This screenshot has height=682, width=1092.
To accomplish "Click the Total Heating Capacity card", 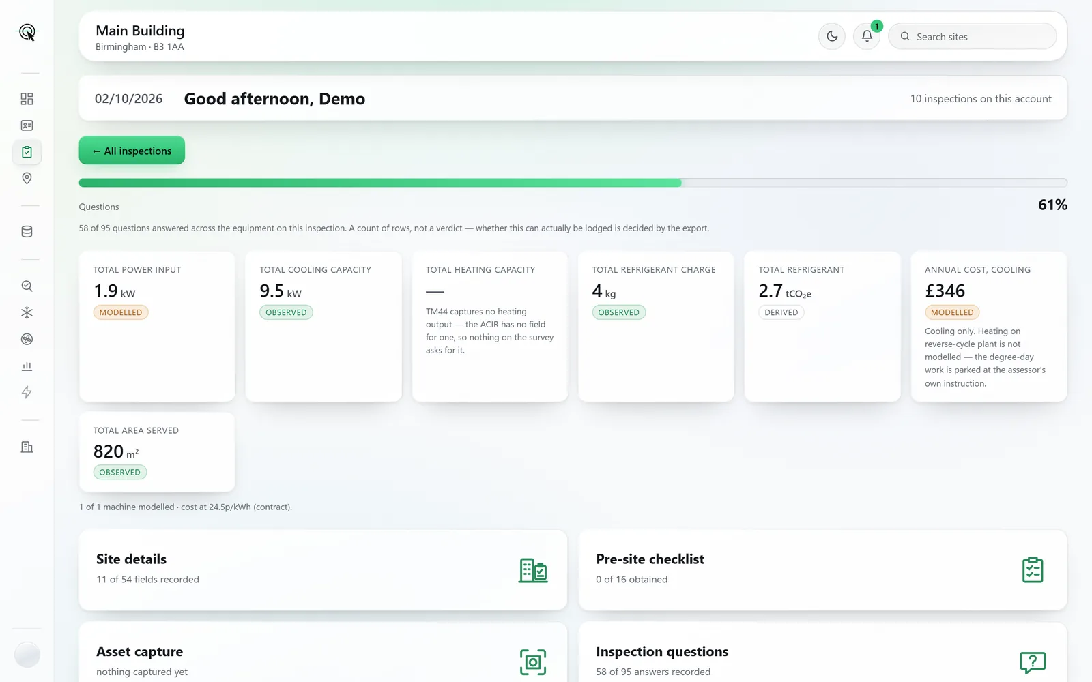I will pyautogui.click(x=490, y=327).
